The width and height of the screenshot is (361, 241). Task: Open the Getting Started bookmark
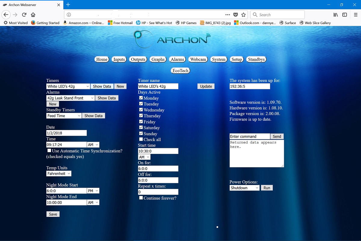pyautogui.click(x=45, y=23)
